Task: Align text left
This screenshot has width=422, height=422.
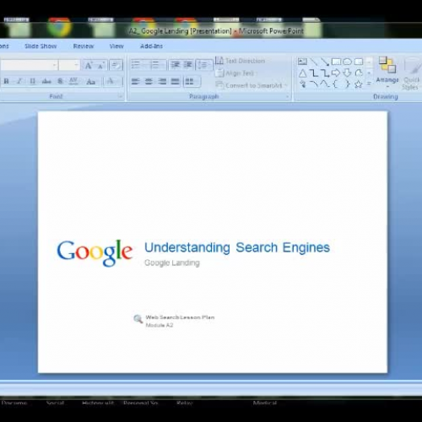Action: (135, 82)
